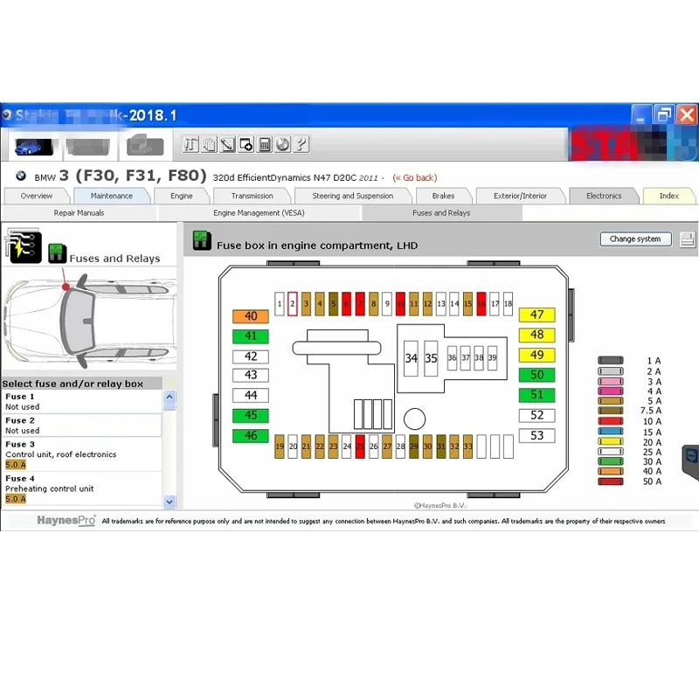Select fuse 33 in the bottom row
The width and height of the screenshot is (699, 699).
tap(467, 446)
